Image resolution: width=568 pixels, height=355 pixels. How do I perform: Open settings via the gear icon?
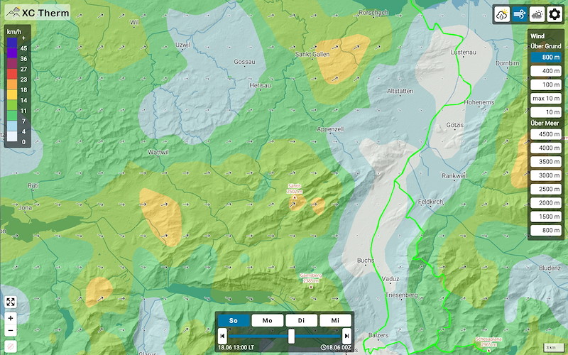pyautogui.click(x=555, y=14)
